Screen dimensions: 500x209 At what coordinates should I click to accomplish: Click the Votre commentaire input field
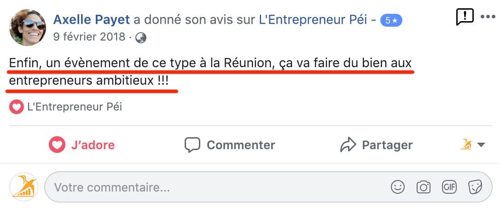pos(207,187)
